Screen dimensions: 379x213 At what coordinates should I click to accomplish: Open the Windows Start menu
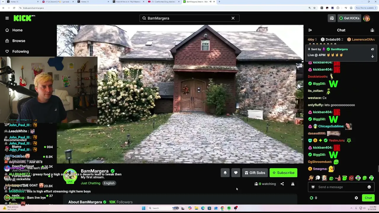pos(144,208)
